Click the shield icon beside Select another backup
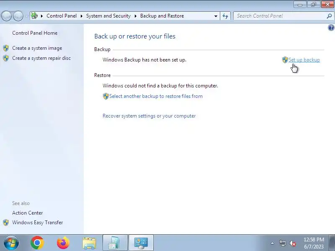This screenshot has width=335, height=251. coord(106,96)
